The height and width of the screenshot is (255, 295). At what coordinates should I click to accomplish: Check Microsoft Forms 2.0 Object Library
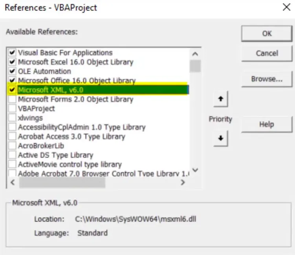pyautogui.click(x=12, y=99)
